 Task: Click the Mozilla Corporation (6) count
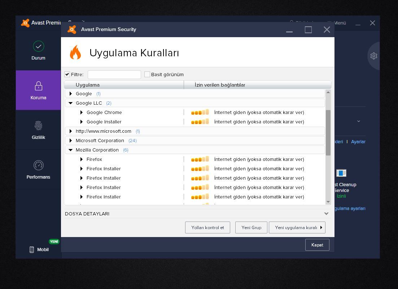pos(126,150)
